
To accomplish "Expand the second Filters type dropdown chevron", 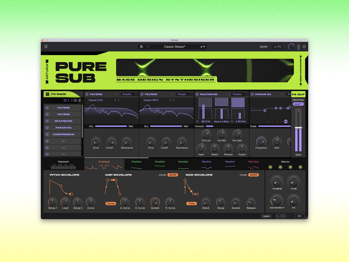I will 171,94.
